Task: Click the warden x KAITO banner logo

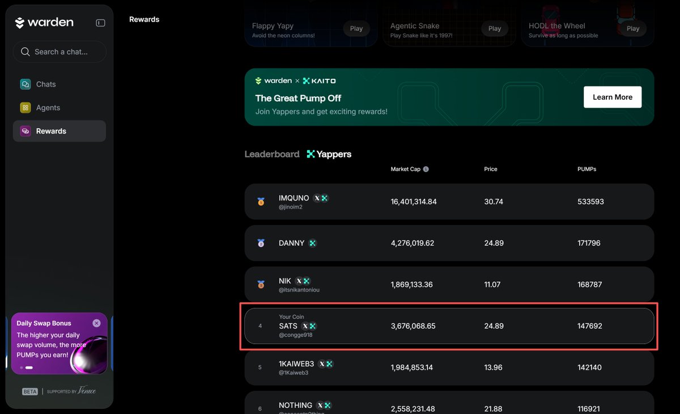Action: point(295,81)
